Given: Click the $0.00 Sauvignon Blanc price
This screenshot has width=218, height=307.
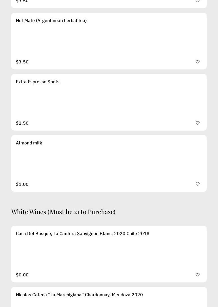Looking at the screenshot, I should (x=22, y=275).
